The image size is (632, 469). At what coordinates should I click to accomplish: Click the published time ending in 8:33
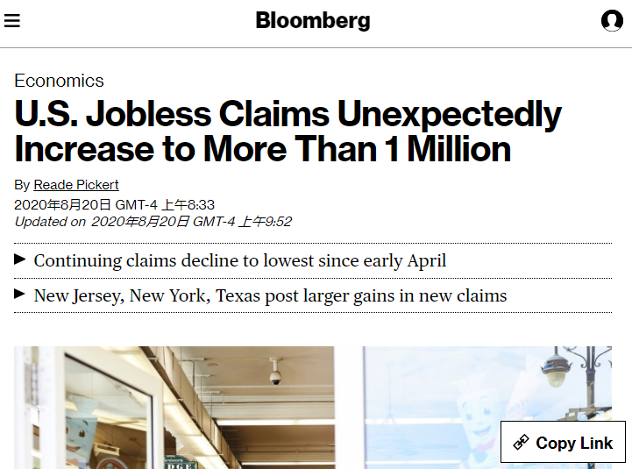click(x=114, y=204)
